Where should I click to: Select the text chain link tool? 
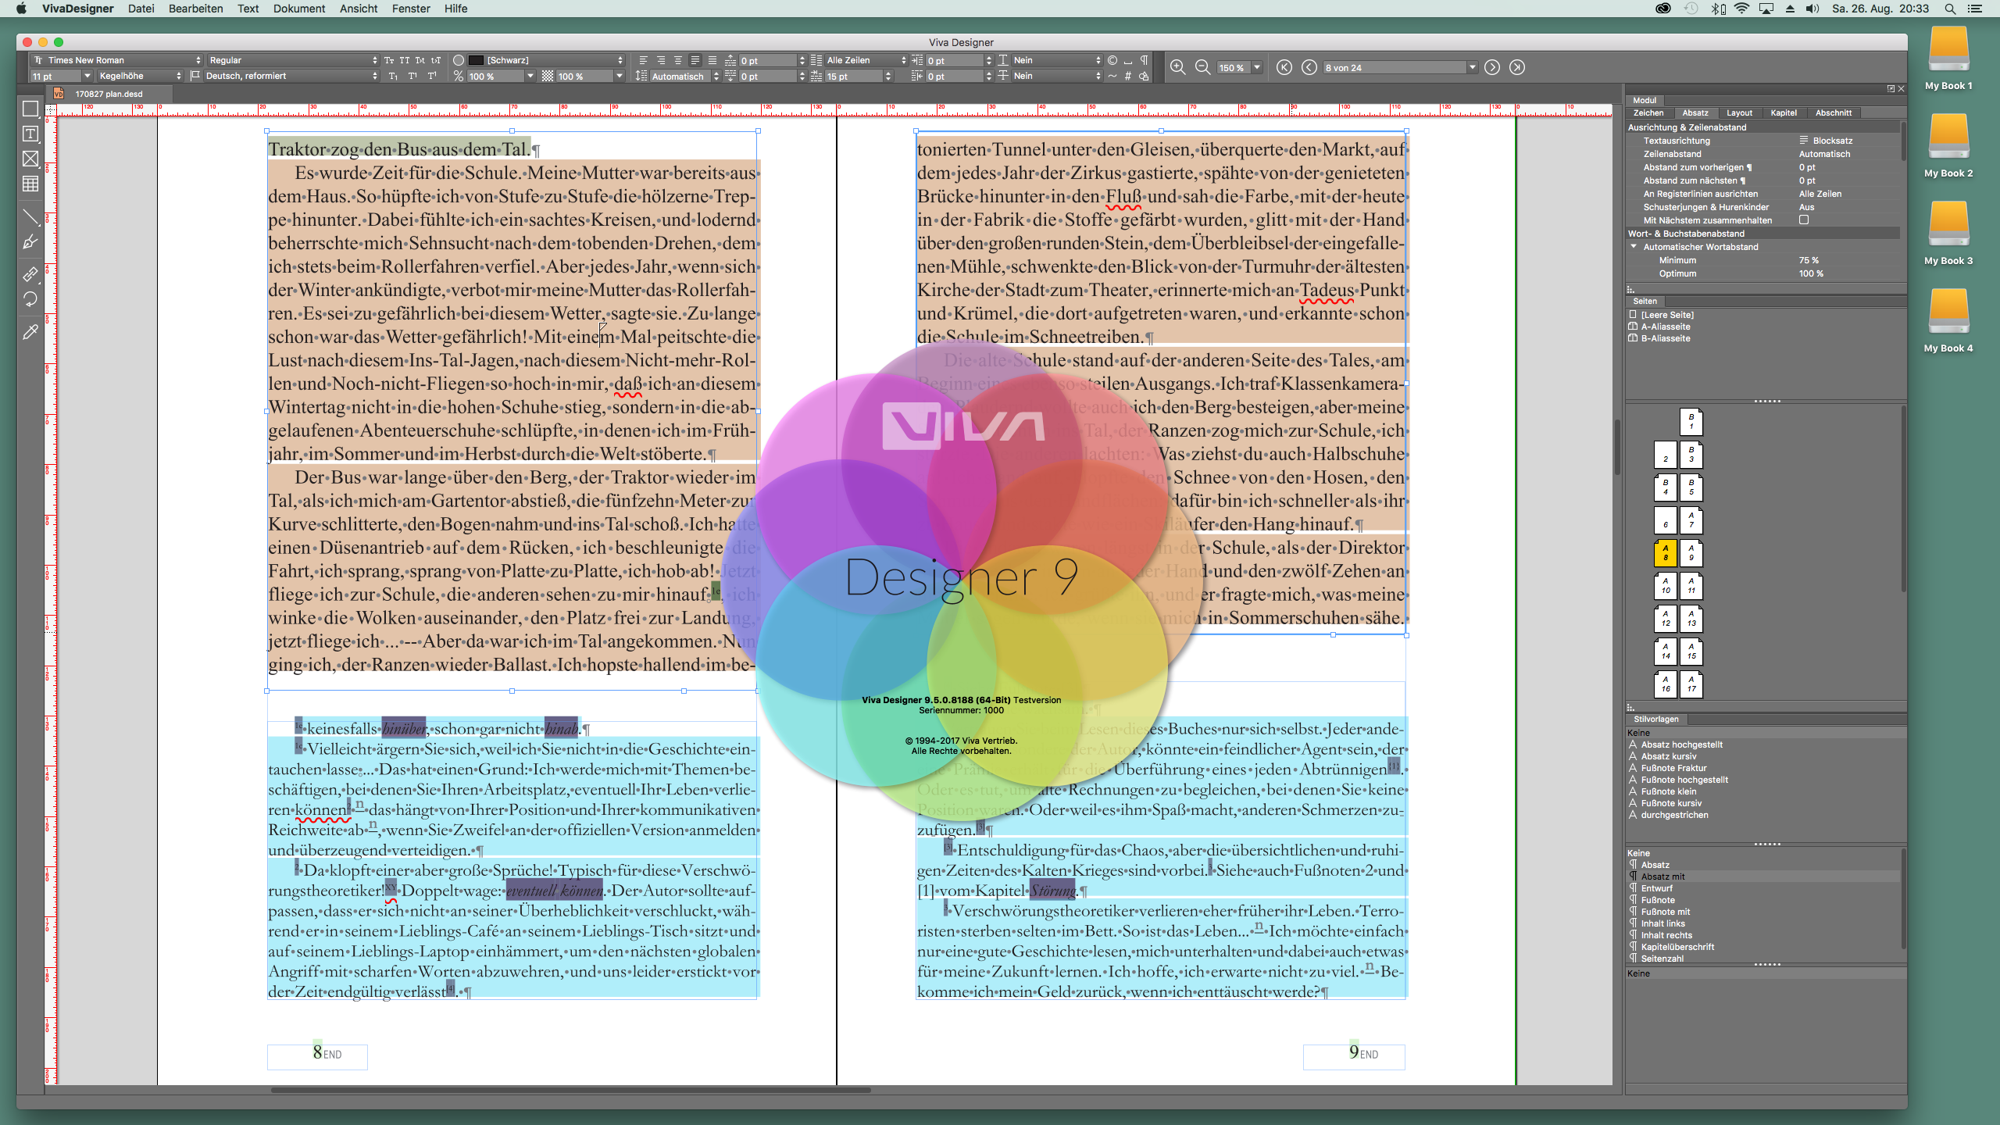30,274
